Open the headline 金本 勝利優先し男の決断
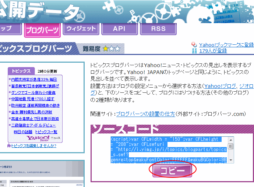 pos(32,112)
